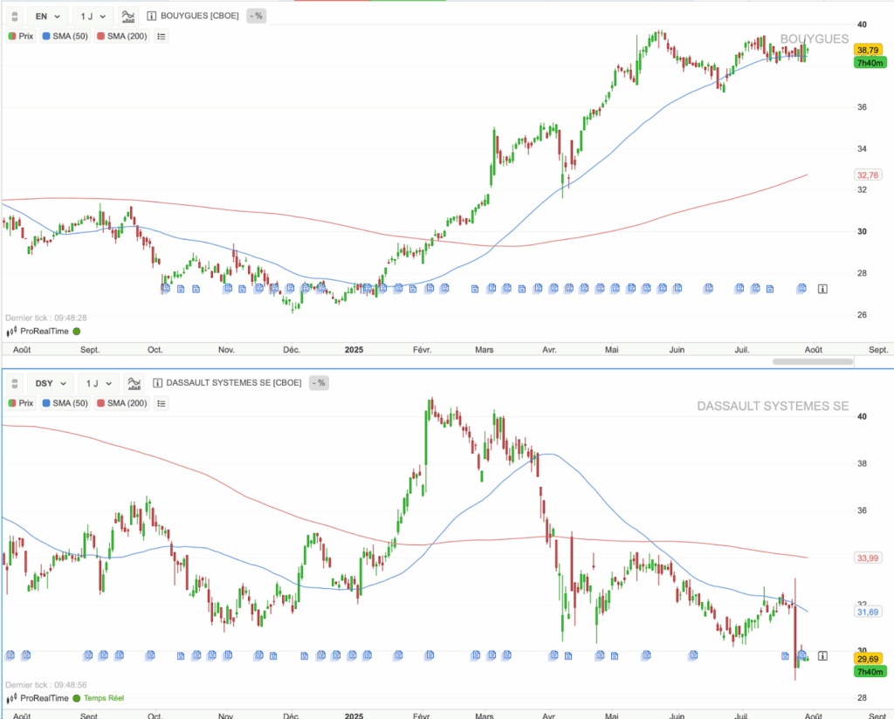Click the link icon left of EN ticker
This screenshot has height=719, width=894.
14,16
